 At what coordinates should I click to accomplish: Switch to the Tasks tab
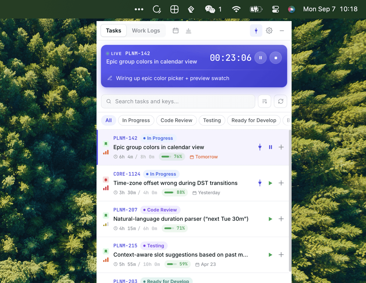pos(113,31)
